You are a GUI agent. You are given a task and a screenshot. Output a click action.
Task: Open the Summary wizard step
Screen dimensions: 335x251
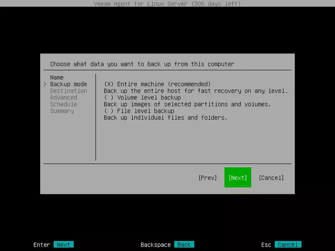click(x=62, y=111)
